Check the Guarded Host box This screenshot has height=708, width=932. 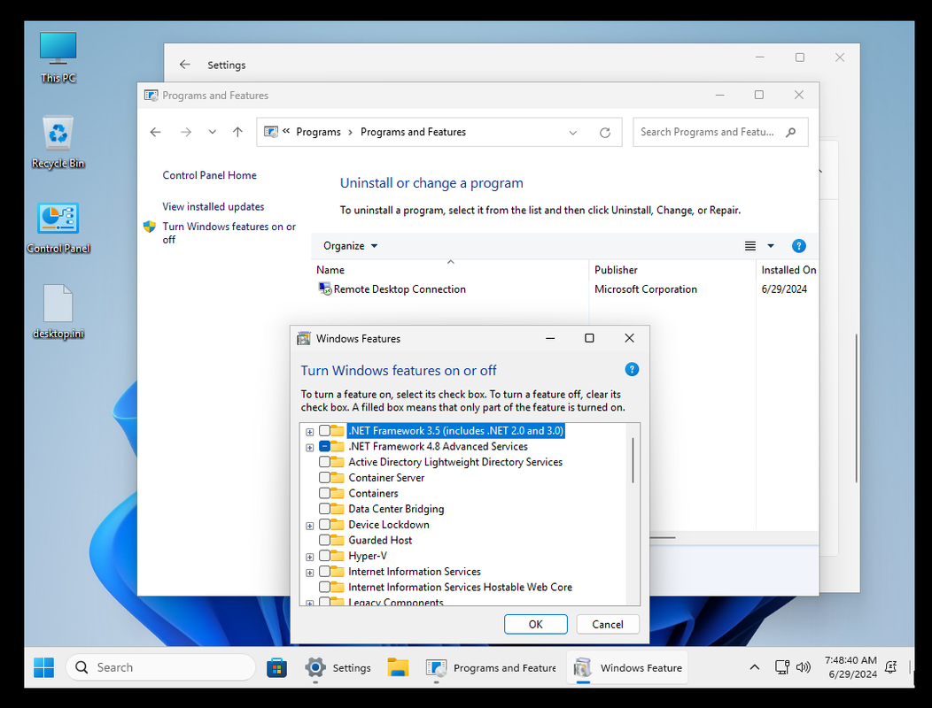pyautogui.click(x=324, y=540)
